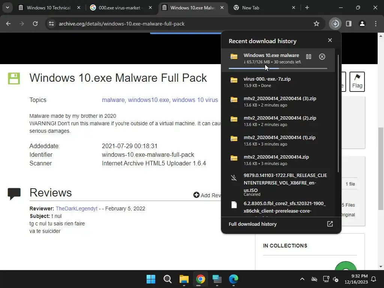The image size is (384, 288).
Task: Open the OneDrive cloud tray icon
Action: (x=314, y=279)
